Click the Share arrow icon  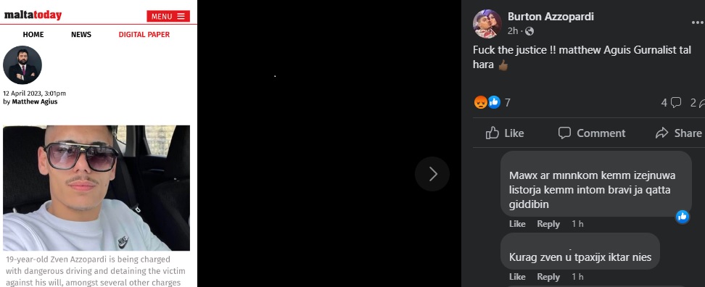(x=661, y=133)
